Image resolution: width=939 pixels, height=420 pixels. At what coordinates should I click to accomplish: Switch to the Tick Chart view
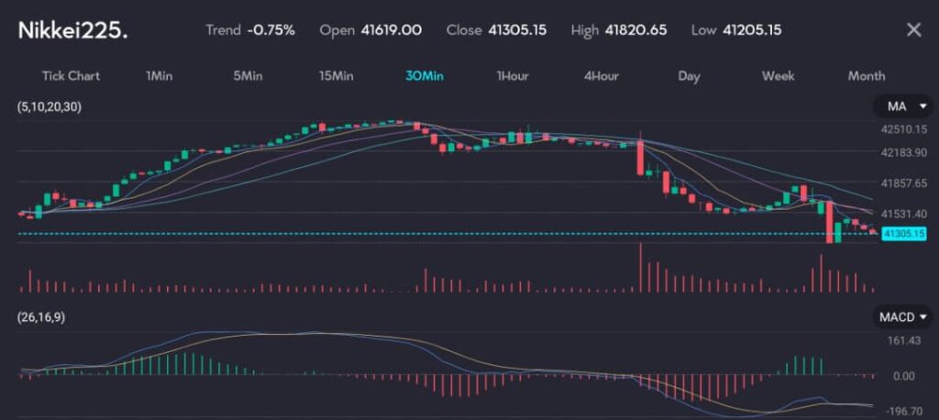pyautogui.click(x=71, y=76)
